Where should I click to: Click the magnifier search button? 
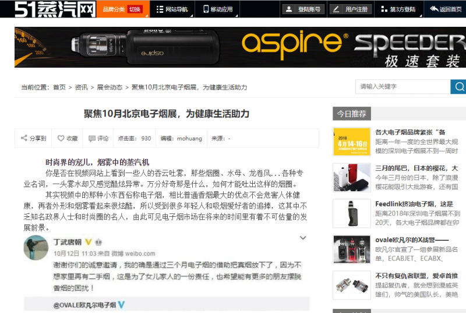(459, 87)
